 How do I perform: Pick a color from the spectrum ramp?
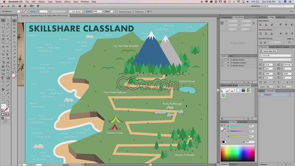[x=238, y=153]
